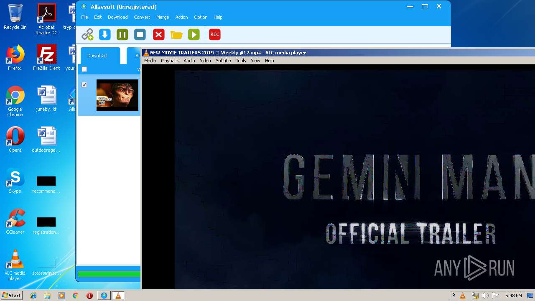Click the Chrome taskbar icon

pos(75,296)
